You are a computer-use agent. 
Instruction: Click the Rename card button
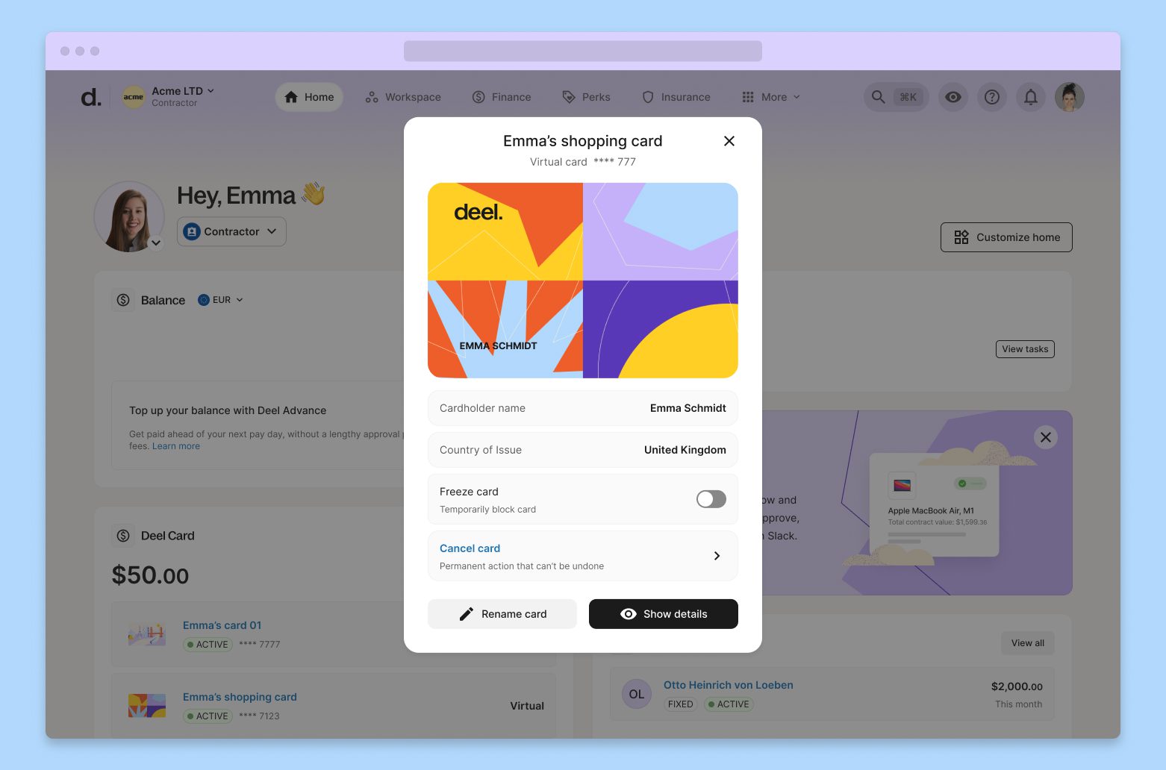[x=502, y=614]
